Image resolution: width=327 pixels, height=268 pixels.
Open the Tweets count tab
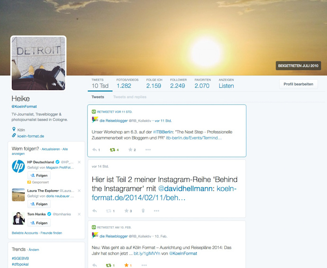pyautogui.click(x=100, y=83)
